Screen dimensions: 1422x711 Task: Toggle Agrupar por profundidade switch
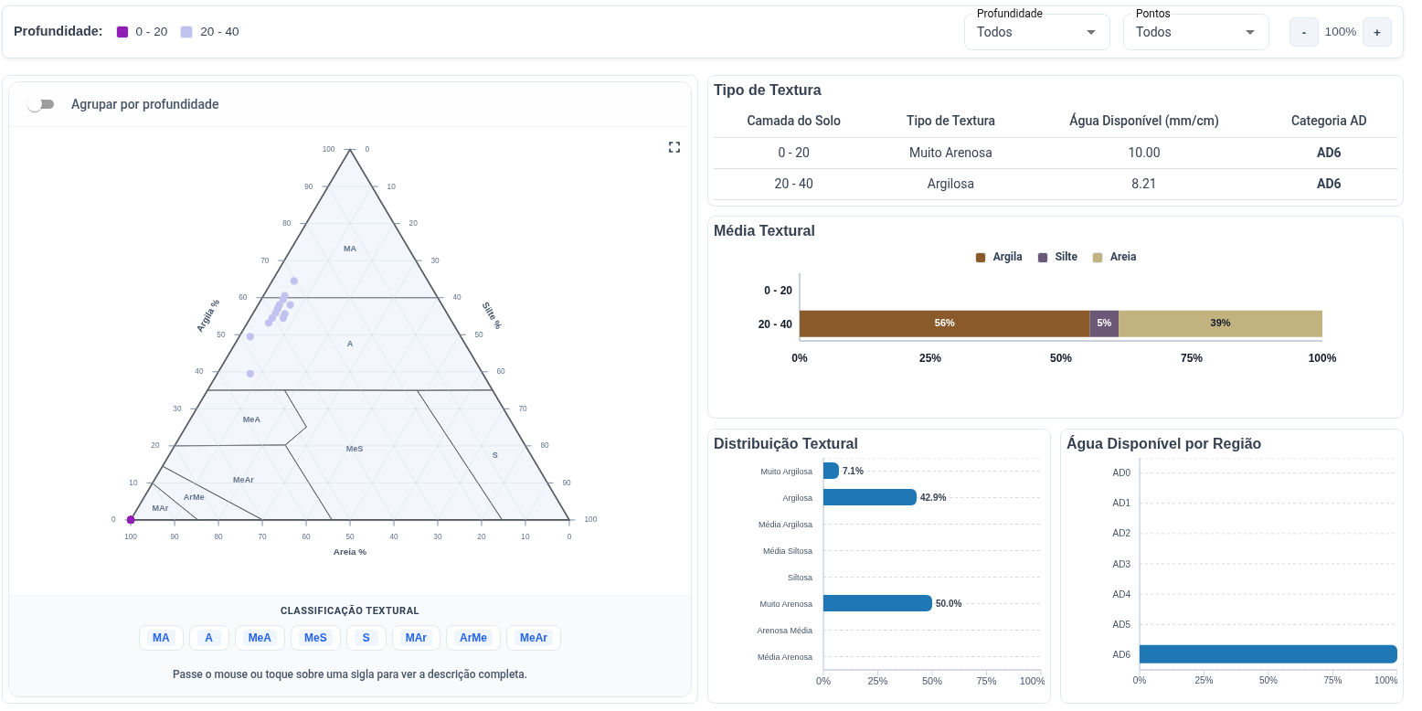40,104
